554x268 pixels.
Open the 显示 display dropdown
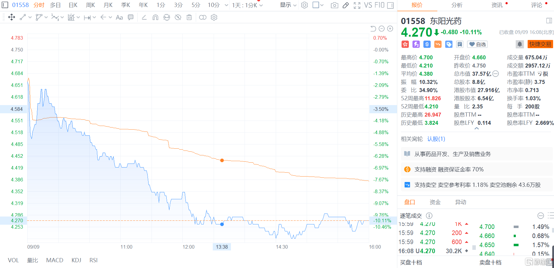[288, 5]
